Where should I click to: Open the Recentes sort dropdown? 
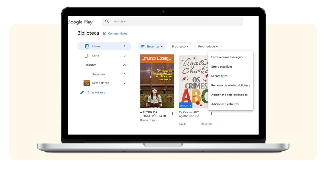(152, 46)
